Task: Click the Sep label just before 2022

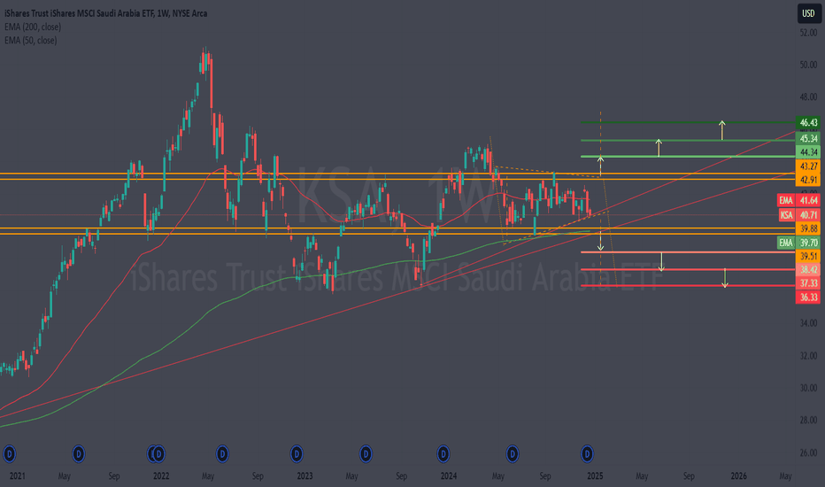Action: pyautogui.click(x=114, y=476)
